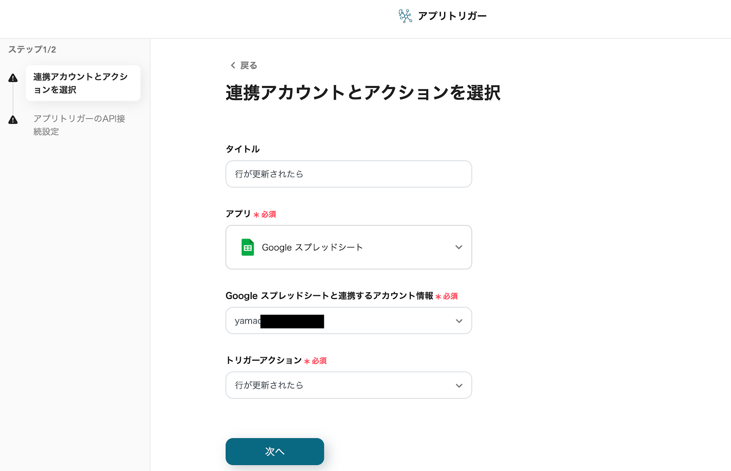
Task: Switch to アプリトリガーのAPI接続設定 step
Action: pyautogui.click(x=79, y=125)
